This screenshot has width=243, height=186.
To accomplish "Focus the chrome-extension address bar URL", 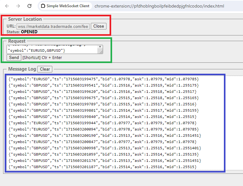I will 159,6.
